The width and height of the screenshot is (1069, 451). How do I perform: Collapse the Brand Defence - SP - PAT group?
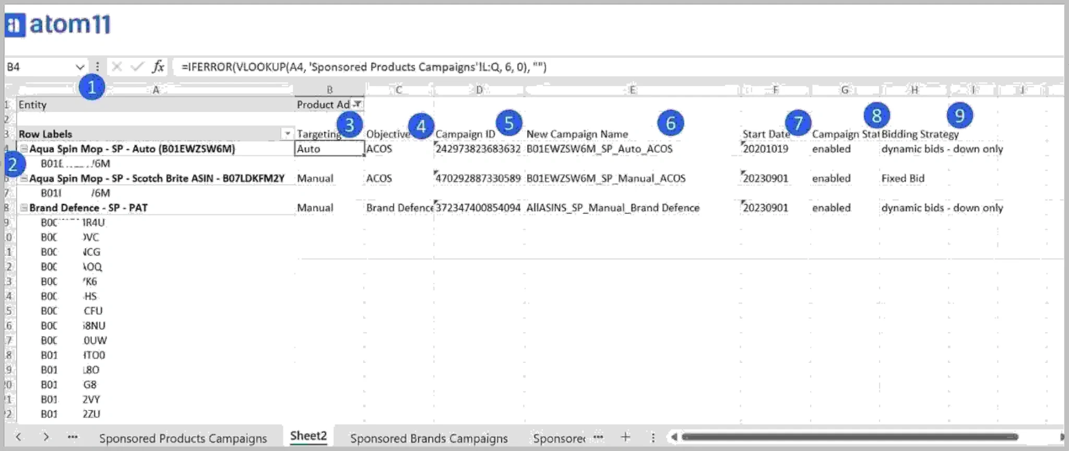click(x=24, y=208)
